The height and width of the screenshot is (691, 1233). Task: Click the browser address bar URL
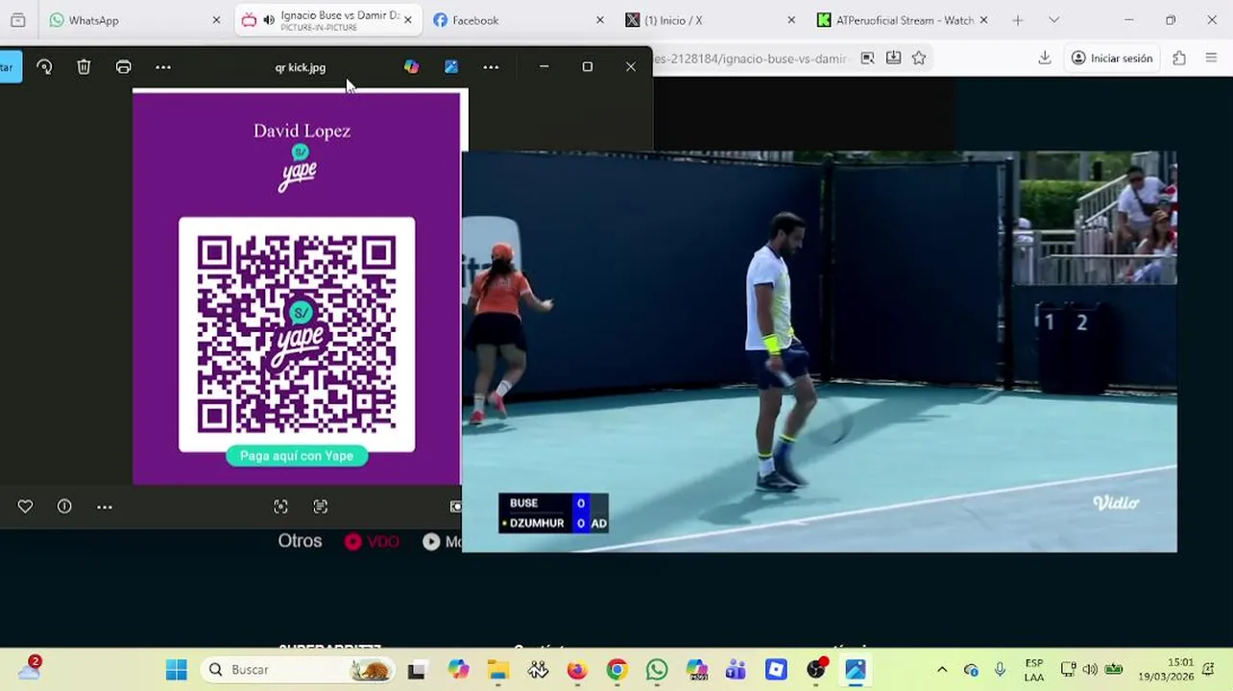752,59
